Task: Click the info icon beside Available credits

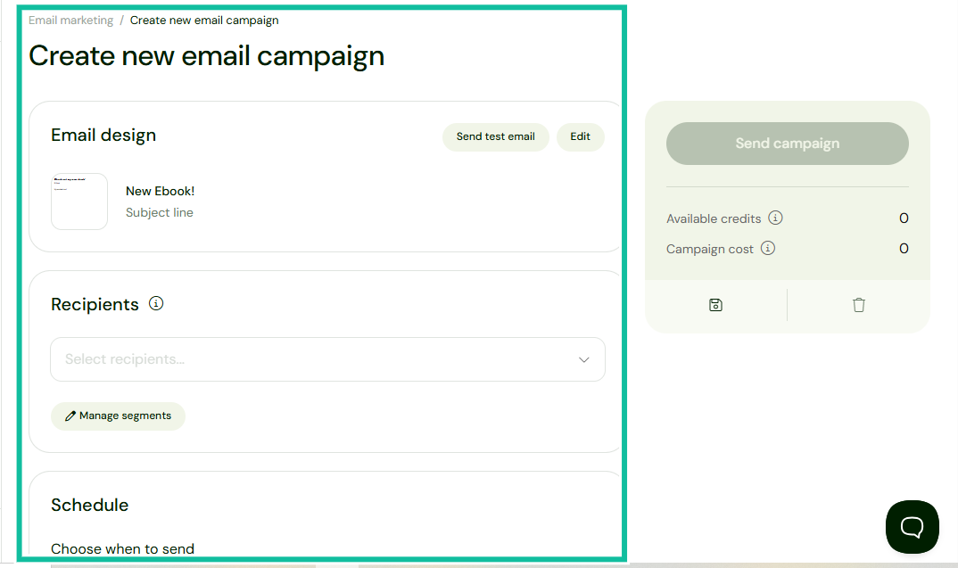Action: [x=776, y=218]
